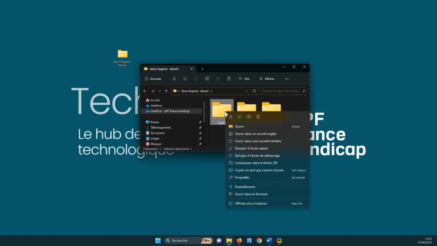The image size is (437, 246).
Task: Expand the Trier sort menu
Action: [244, 79]
